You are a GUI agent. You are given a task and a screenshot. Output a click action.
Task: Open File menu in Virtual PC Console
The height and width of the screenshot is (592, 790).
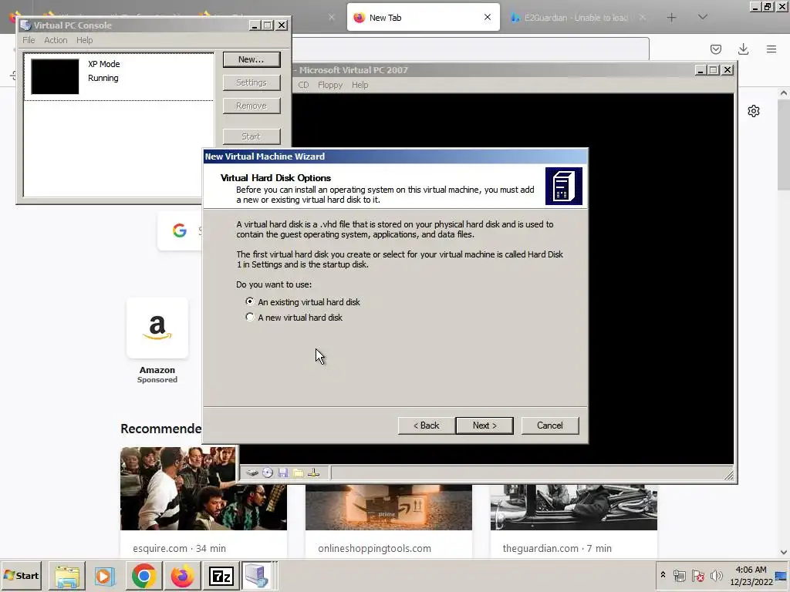(29, 40)
